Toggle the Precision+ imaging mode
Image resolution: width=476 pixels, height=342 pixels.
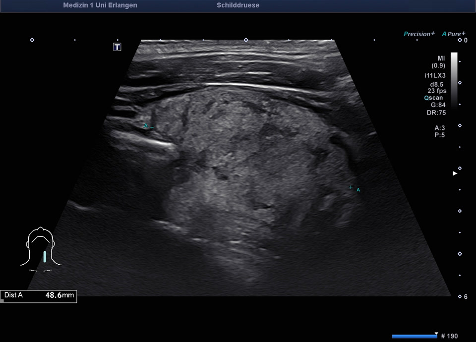point(419,34)
